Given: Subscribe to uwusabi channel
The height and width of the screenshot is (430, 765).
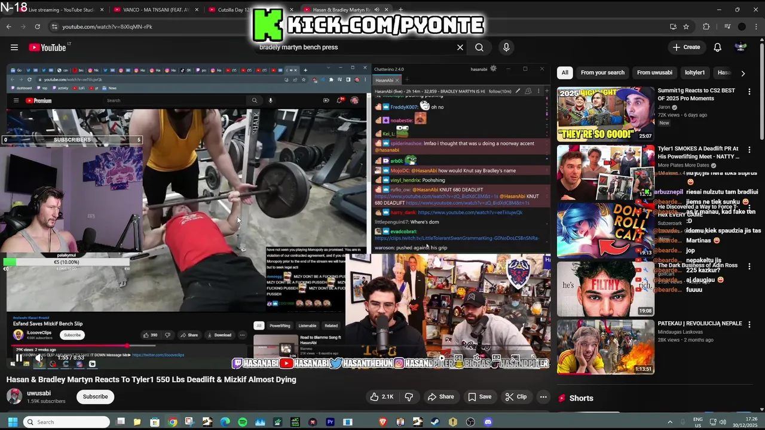Looking at the screenshot, I should point(95,397).
